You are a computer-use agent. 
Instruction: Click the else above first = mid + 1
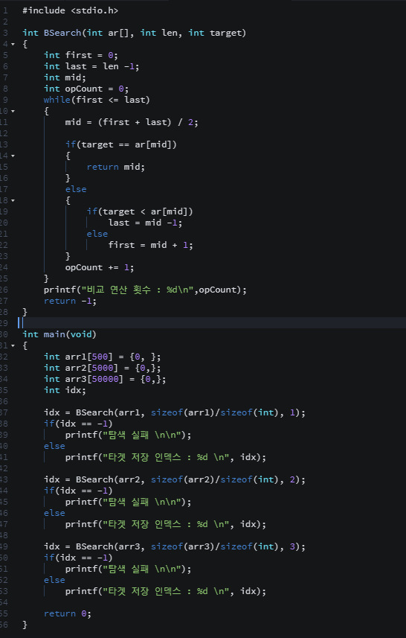point(97,234)
